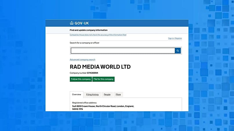Focus the company or officer search field
Screen dimensions: 234x131
pyautogui.click(x=123, y=50)
